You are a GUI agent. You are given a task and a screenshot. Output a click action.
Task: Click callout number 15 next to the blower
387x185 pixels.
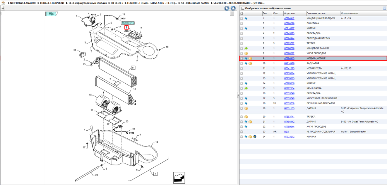tap(91, 94)
